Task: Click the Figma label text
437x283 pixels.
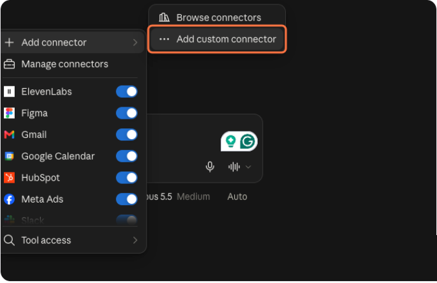Action: (34, 113)
